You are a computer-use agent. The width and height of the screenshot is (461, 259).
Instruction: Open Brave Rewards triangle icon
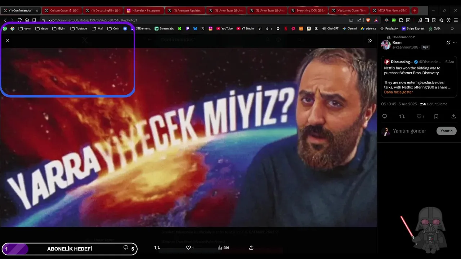coord(376,20)
